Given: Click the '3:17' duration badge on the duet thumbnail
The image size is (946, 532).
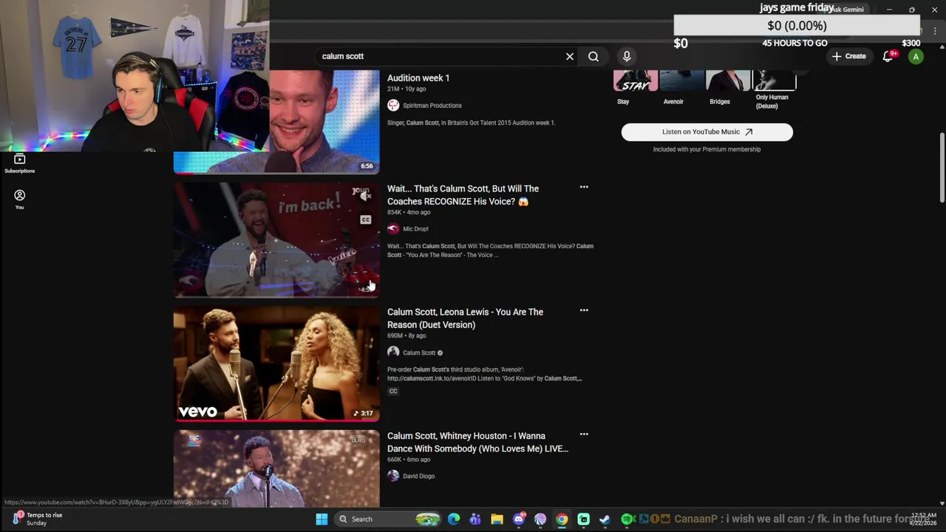Looking at the screenshot, I should coord(362,413).
